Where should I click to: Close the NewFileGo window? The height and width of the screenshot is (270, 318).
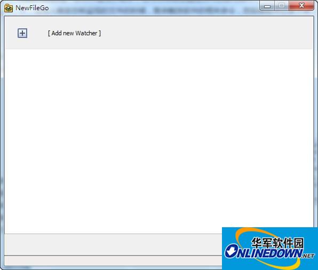tap(301, 5)
